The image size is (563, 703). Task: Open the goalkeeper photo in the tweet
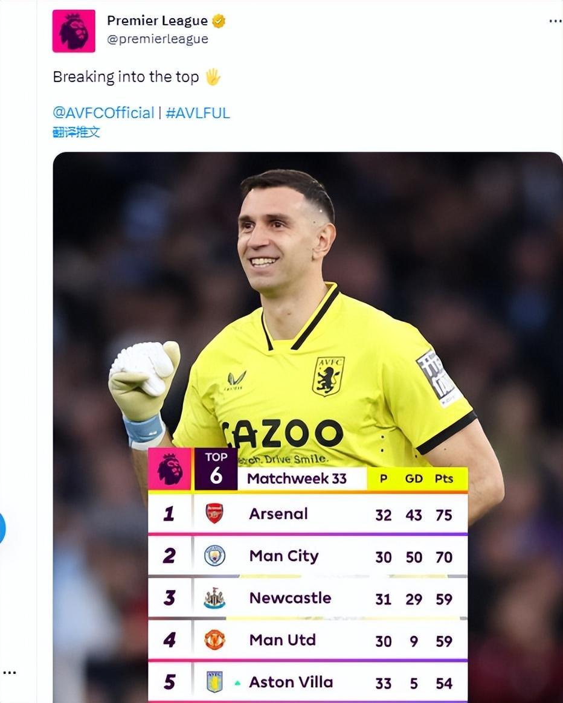click(x=308, y=302)
